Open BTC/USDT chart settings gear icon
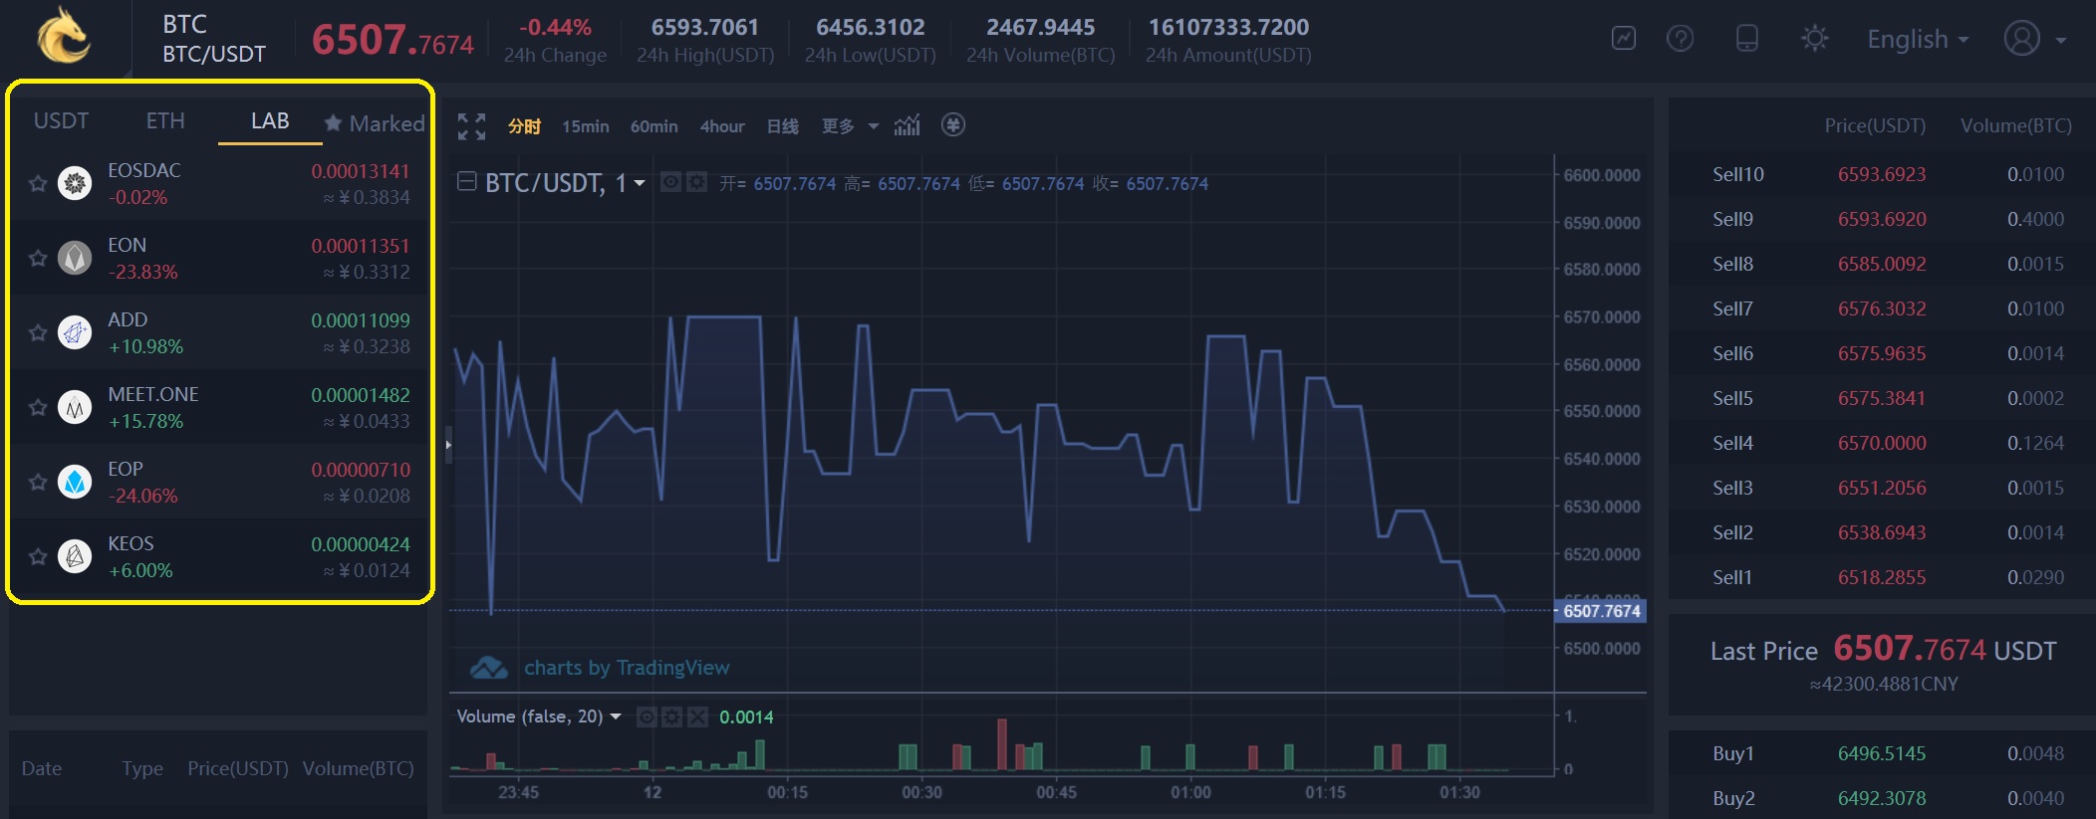The height and width of the screenshot is (819, 2096). [x=696, y=183]
